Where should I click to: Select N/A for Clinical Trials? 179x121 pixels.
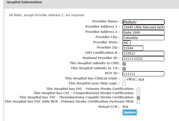pyautogui.click(x=136, y=79)
